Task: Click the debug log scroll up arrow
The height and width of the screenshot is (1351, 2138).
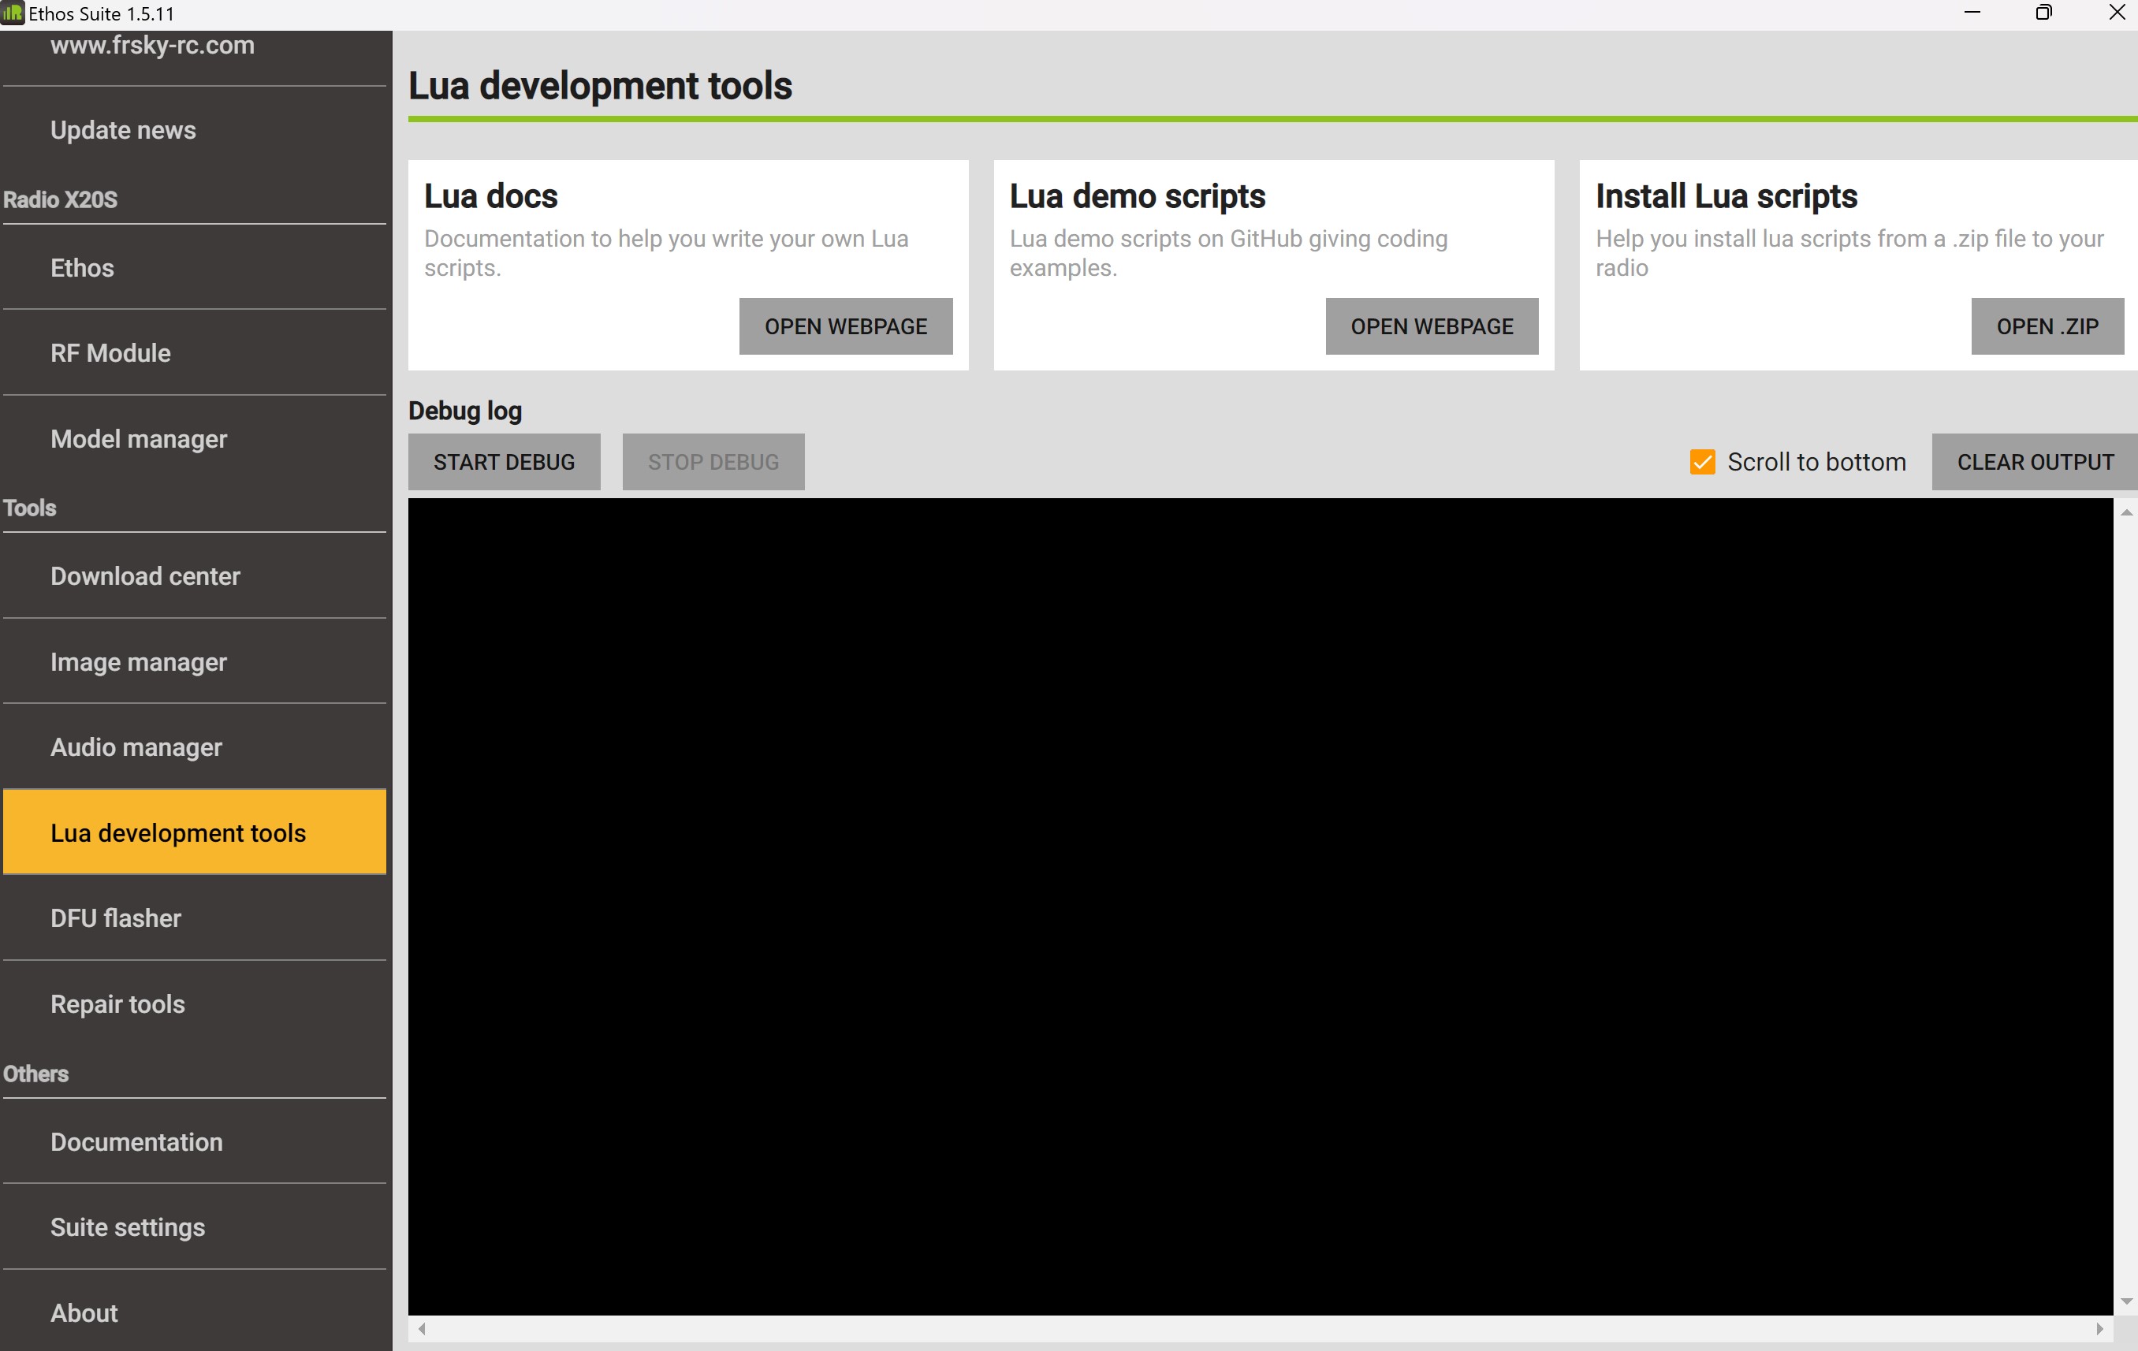Action: point(2125,512)
